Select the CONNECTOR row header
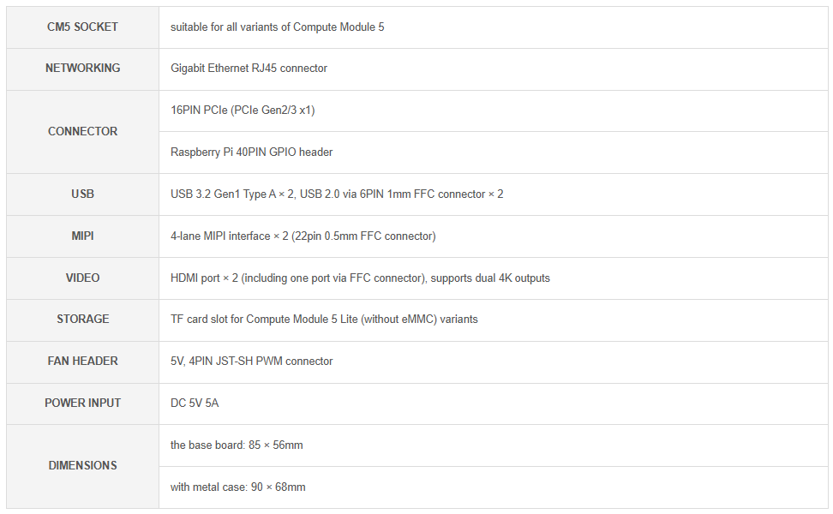 82,131
